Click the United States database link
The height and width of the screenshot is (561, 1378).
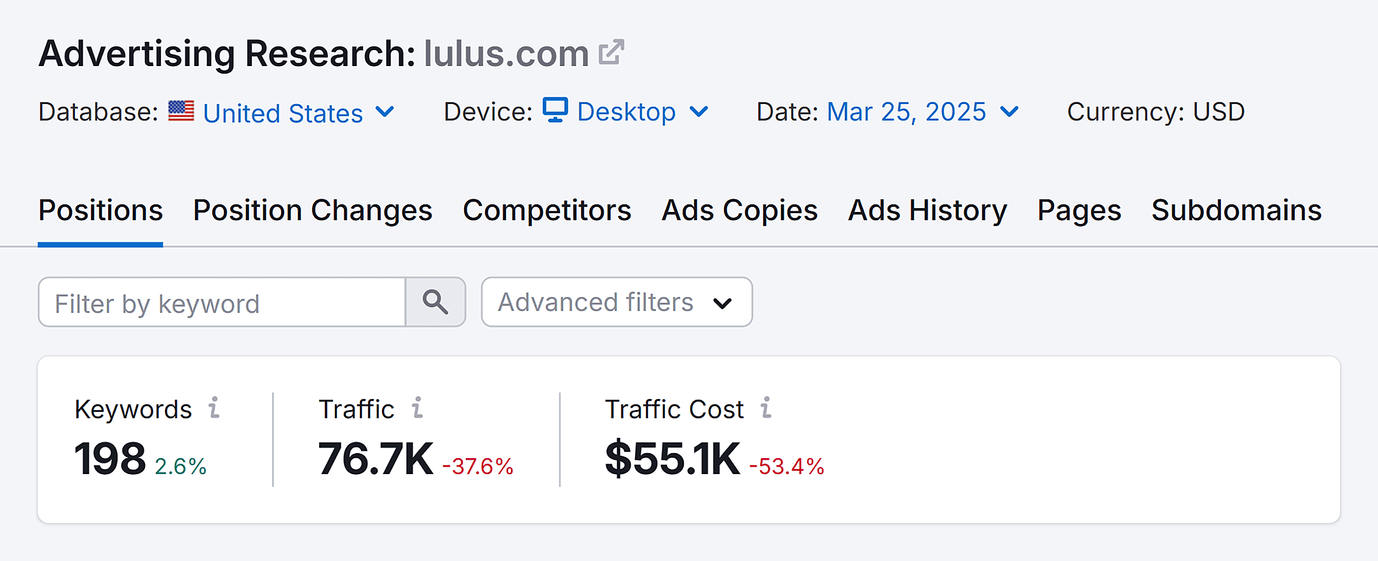point(283,111)
